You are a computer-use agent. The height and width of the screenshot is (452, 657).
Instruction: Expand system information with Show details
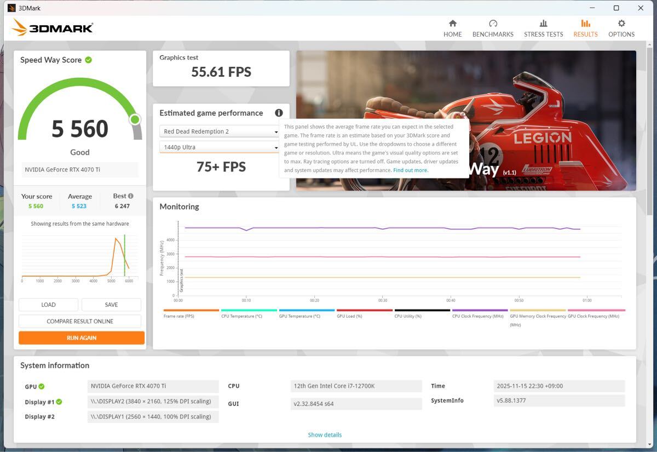[x=325, y=435]
